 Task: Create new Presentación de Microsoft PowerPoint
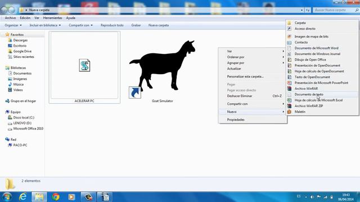322,82
